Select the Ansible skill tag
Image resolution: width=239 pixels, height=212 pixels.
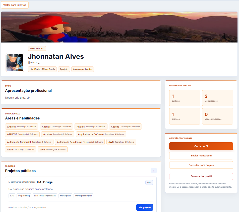(x=91, y=126)
